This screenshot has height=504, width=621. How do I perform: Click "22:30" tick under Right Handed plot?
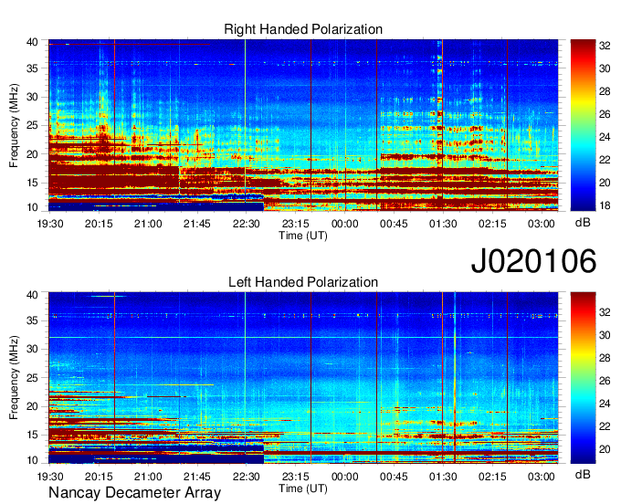(x=246, y=224)
